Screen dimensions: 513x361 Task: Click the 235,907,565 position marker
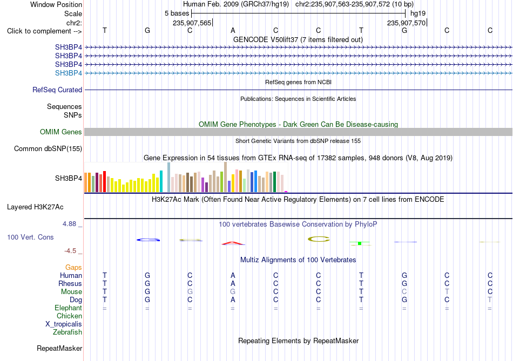192,23
